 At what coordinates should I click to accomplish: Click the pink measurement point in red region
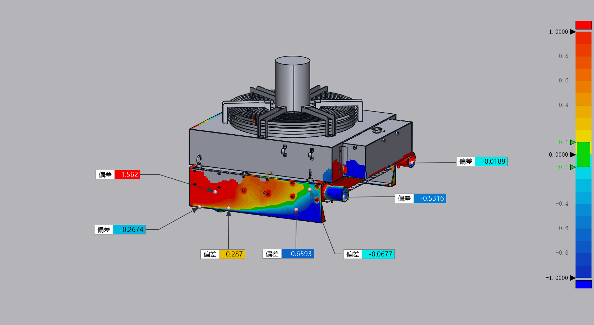tap(215, 192)
